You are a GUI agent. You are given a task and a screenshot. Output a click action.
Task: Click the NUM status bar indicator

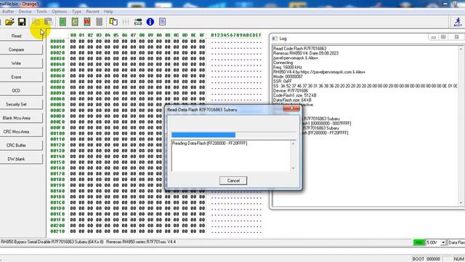point(458,259)
